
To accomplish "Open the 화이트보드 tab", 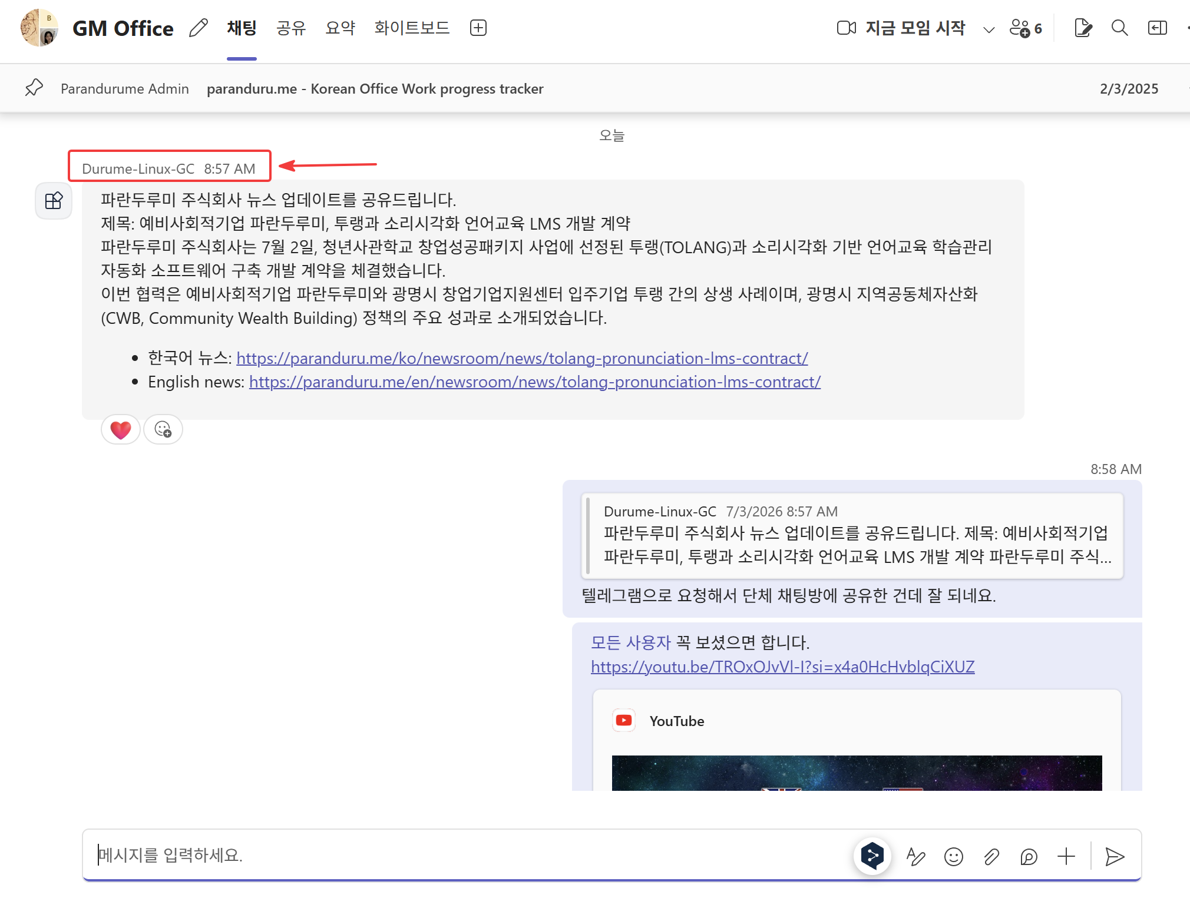I will pyautogui.click(x=412, y=28).
